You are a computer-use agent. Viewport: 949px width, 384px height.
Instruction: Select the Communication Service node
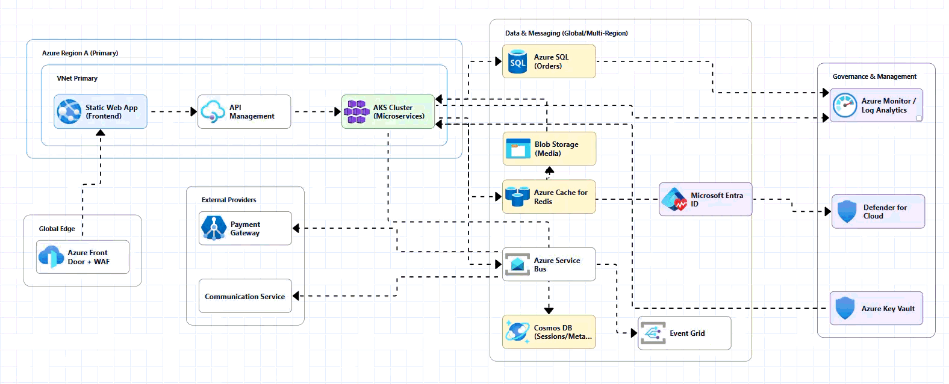(x=245, y=296)
